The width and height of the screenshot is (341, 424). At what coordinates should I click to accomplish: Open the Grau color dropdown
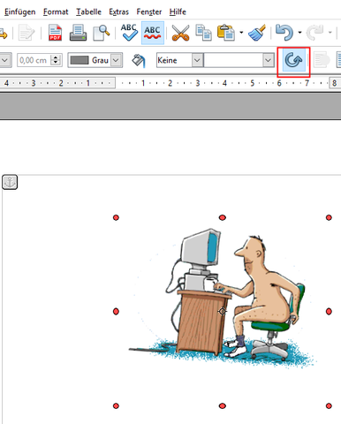tap(116, 60)
